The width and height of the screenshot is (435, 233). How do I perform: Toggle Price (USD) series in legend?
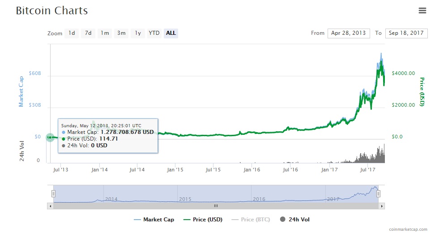coord(203,220)
